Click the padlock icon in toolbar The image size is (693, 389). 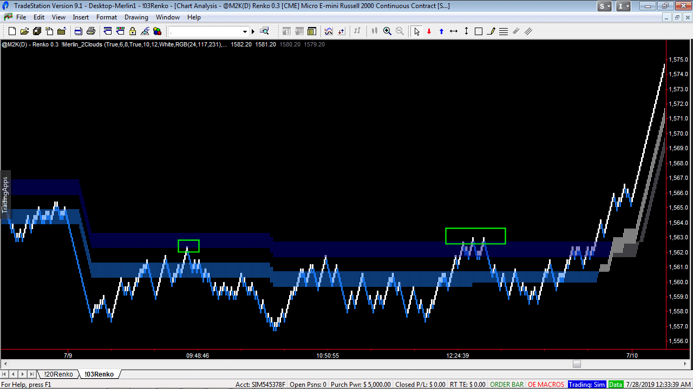pyautogui.click(x=133, y=31)
